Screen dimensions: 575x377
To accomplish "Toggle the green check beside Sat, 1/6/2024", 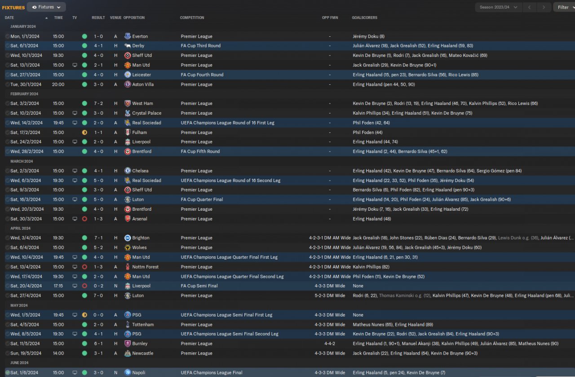I will click(x=7, y=373).
